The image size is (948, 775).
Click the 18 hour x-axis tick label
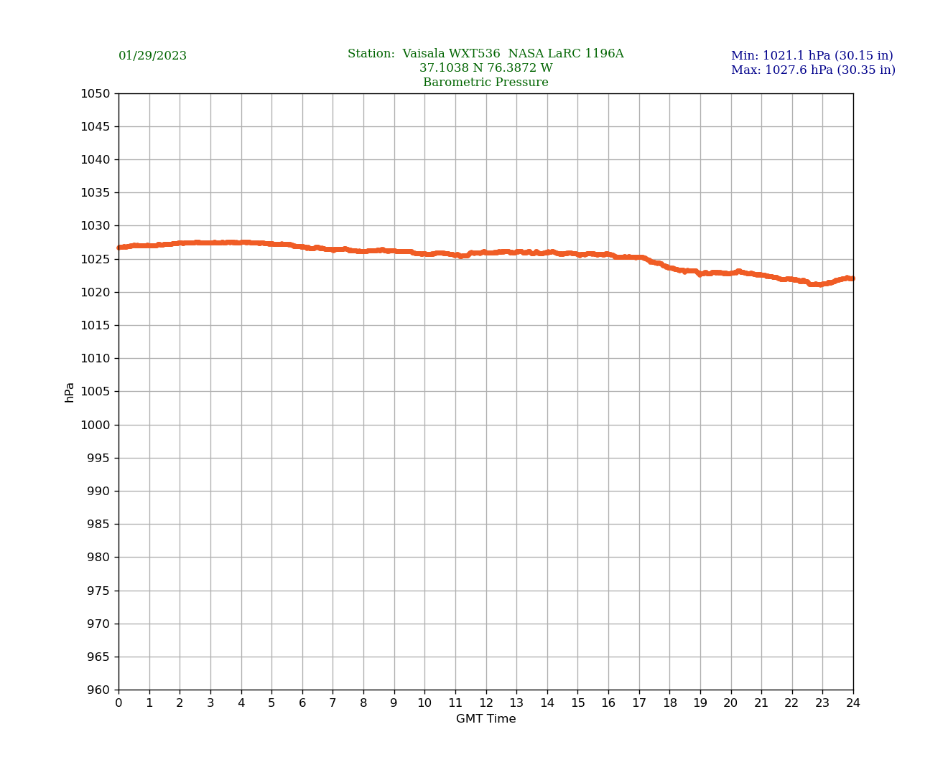click(x=669, y=703)
